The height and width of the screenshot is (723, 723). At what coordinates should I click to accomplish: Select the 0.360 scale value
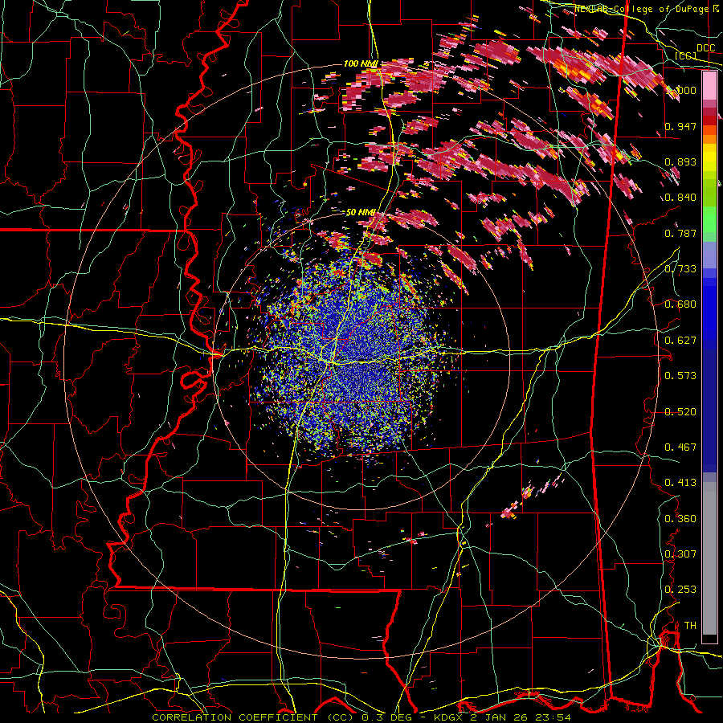click(x=680, y=519)
